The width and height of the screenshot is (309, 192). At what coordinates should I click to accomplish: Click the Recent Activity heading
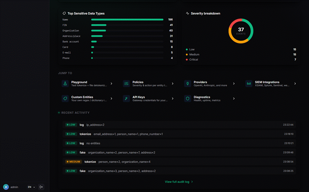(75, 113)
